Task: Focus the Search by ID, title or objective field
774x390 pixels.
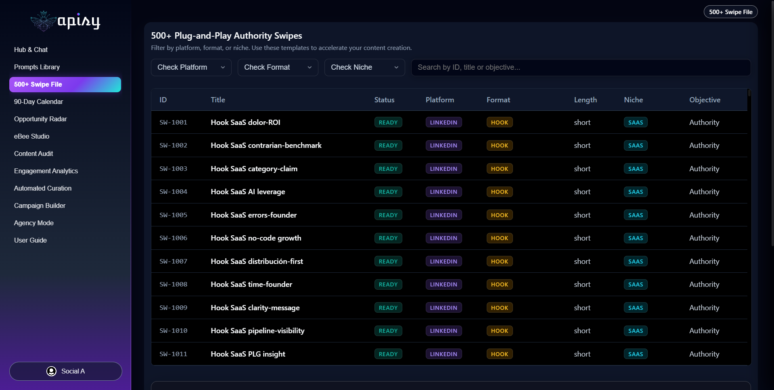Action: click(x=581, y=67)
